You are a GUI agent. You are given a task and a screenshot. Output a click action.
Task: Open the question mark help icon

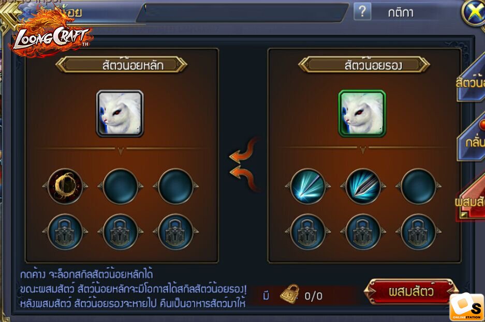[x=362, y=12]
